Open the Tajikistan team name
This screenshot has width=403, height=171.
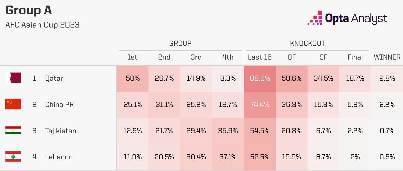tap(61, 131)
